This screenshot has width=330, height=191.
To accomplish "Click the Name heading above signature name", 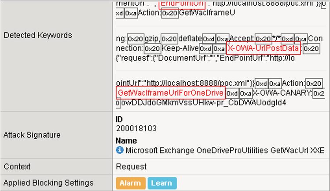I will [x=126, y=141].
